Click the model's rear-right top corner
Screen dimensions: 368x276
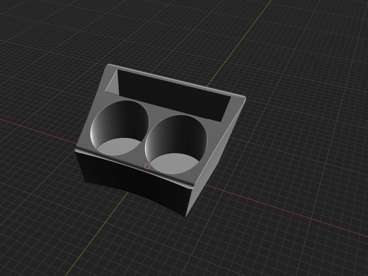click(x=245, y=97)
